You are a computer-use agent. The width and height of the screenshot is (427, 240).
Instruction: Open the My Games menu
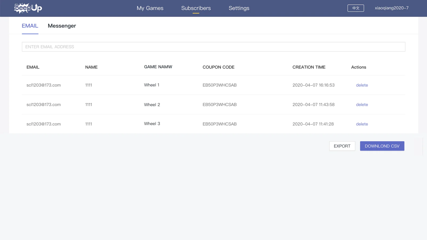(x=150, y=8)
